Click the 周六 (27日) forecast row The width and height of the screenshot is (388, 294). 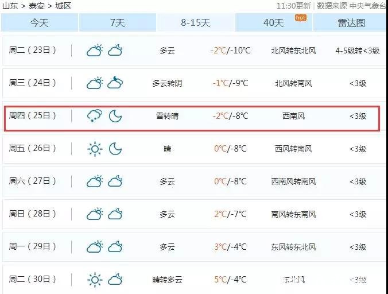tap(194, 181)
